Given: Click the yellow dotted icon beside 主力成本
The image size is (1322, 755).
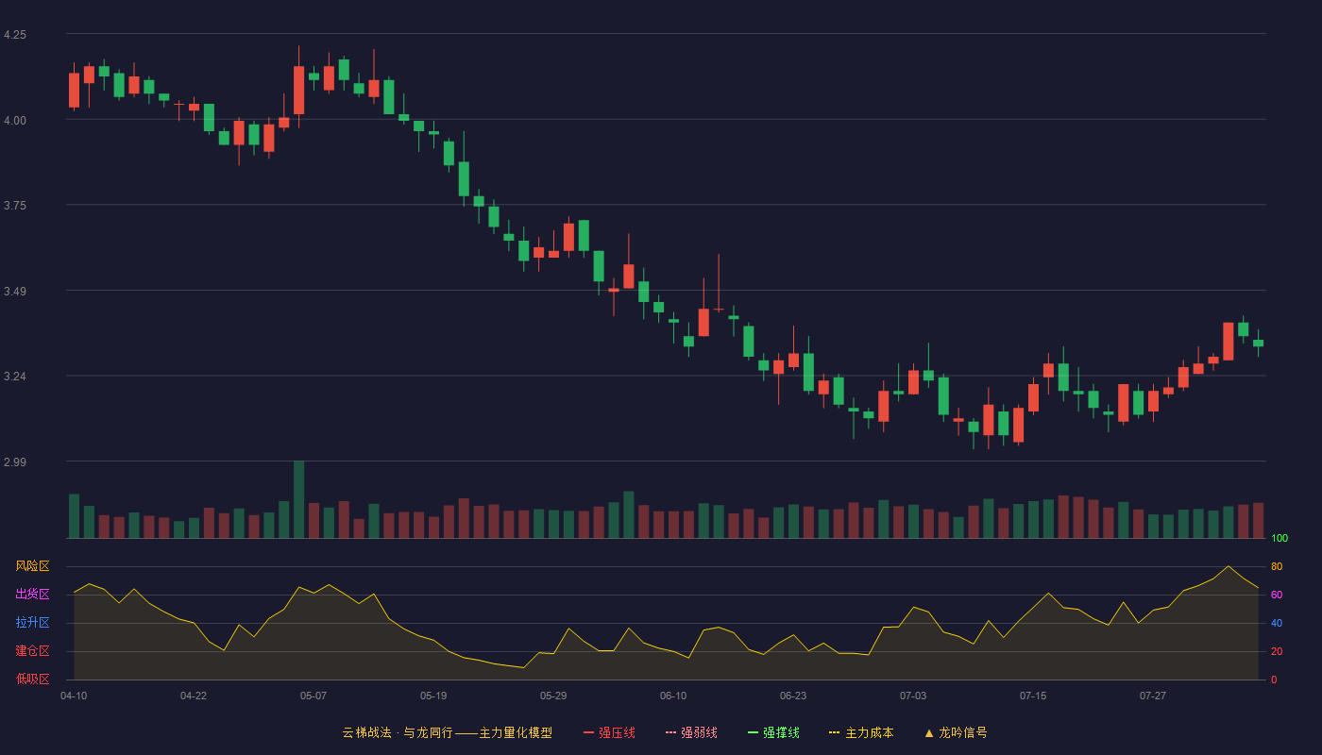Looking at the screenshot, I should (x=835, y=732).
